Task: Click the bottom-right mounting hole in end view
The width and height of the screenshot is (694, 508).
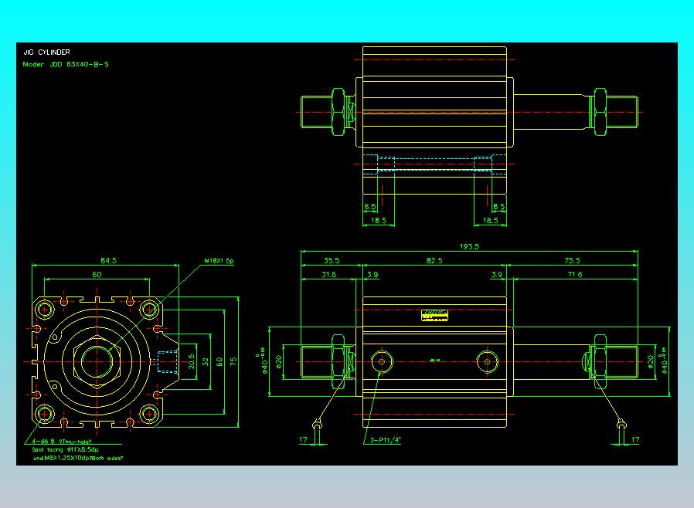Action: pos(149,415)
